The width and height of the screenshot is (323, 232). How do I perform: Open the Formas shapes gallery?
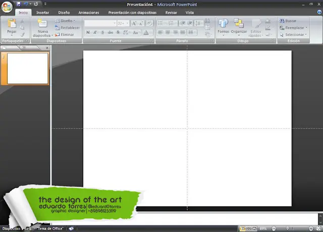point(223,27)
